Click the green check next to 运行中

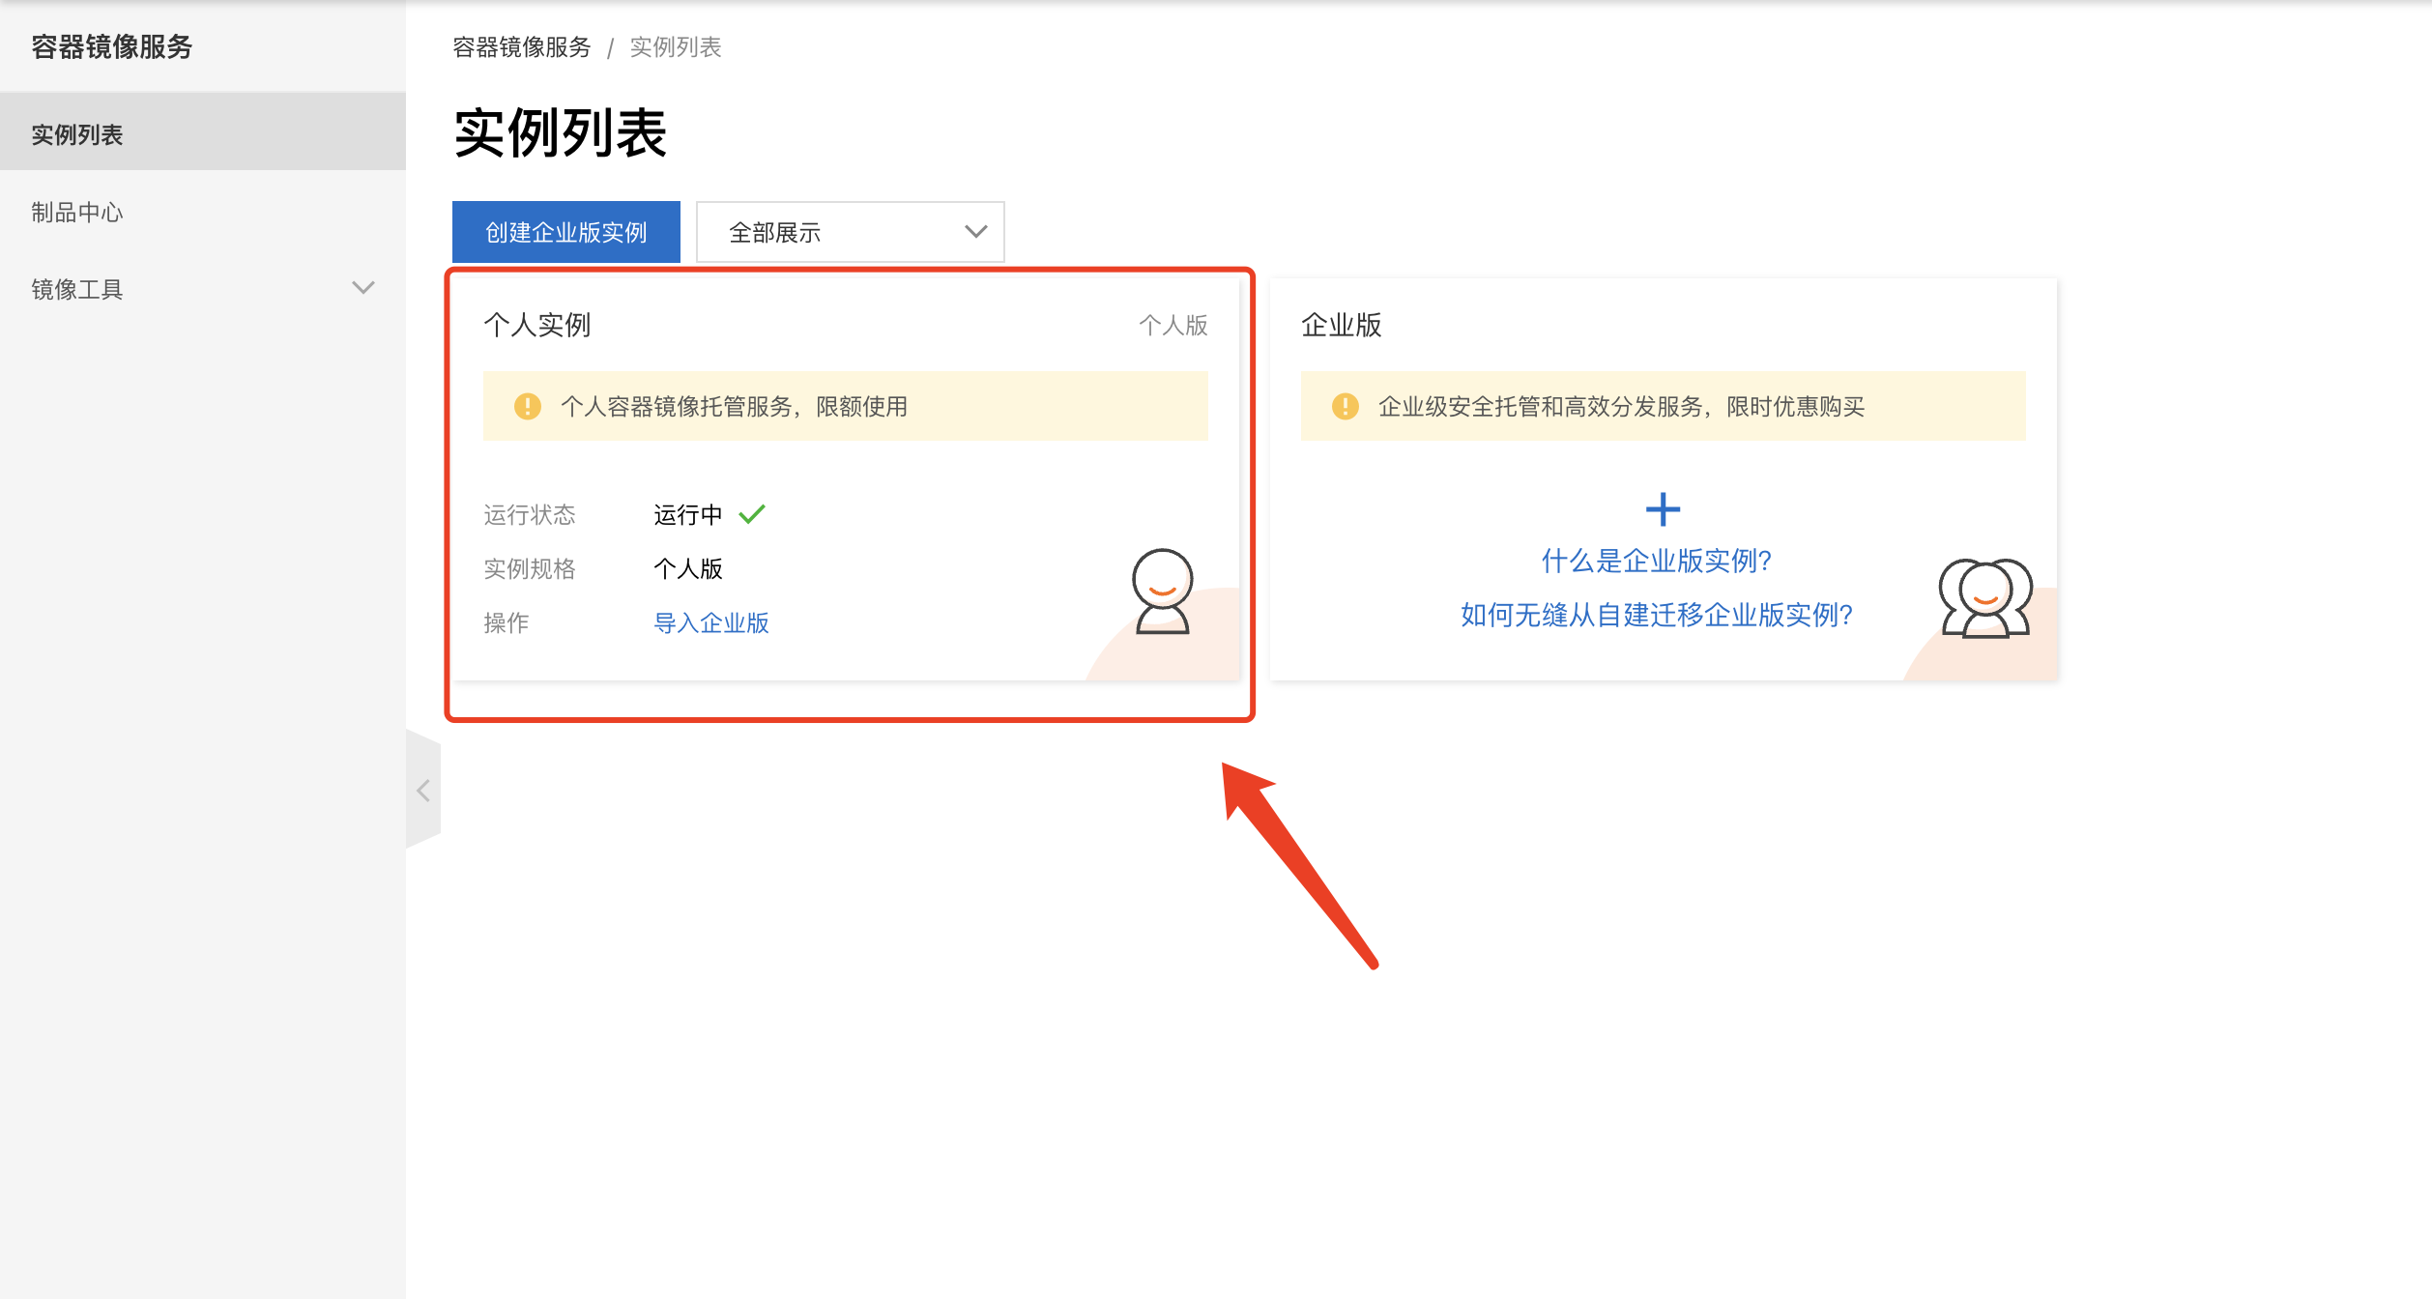[x=752, y=514]
